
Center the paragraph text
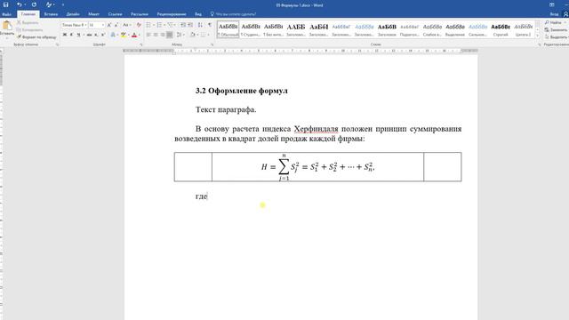coord(156,35)
